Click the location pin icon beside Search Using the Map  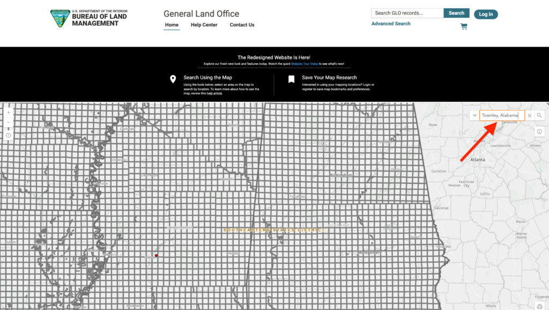(x=173, y=79)
